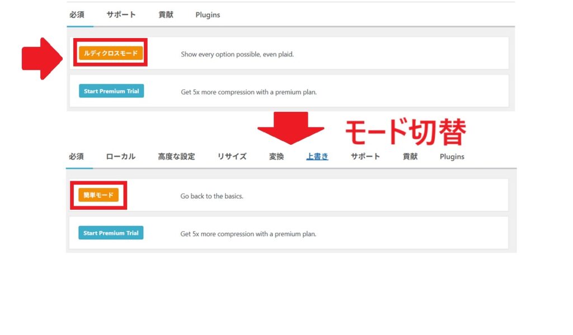573x335 pixels.
Task: Click upper 'Get 5x more compression' description
Action: tap(248, 92)
